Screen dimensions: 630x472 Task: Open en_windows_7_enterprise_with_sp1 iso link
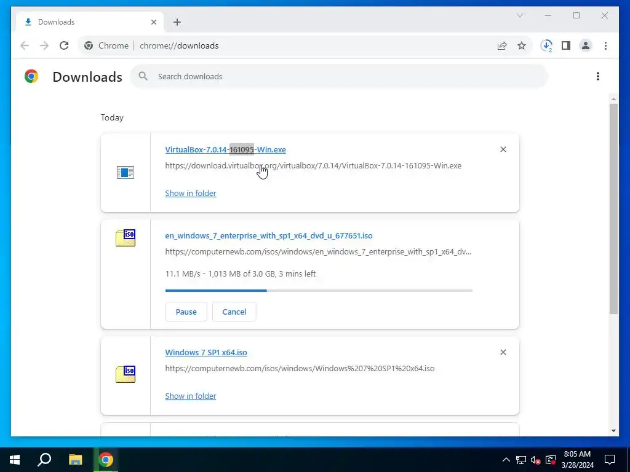(269, 235)
